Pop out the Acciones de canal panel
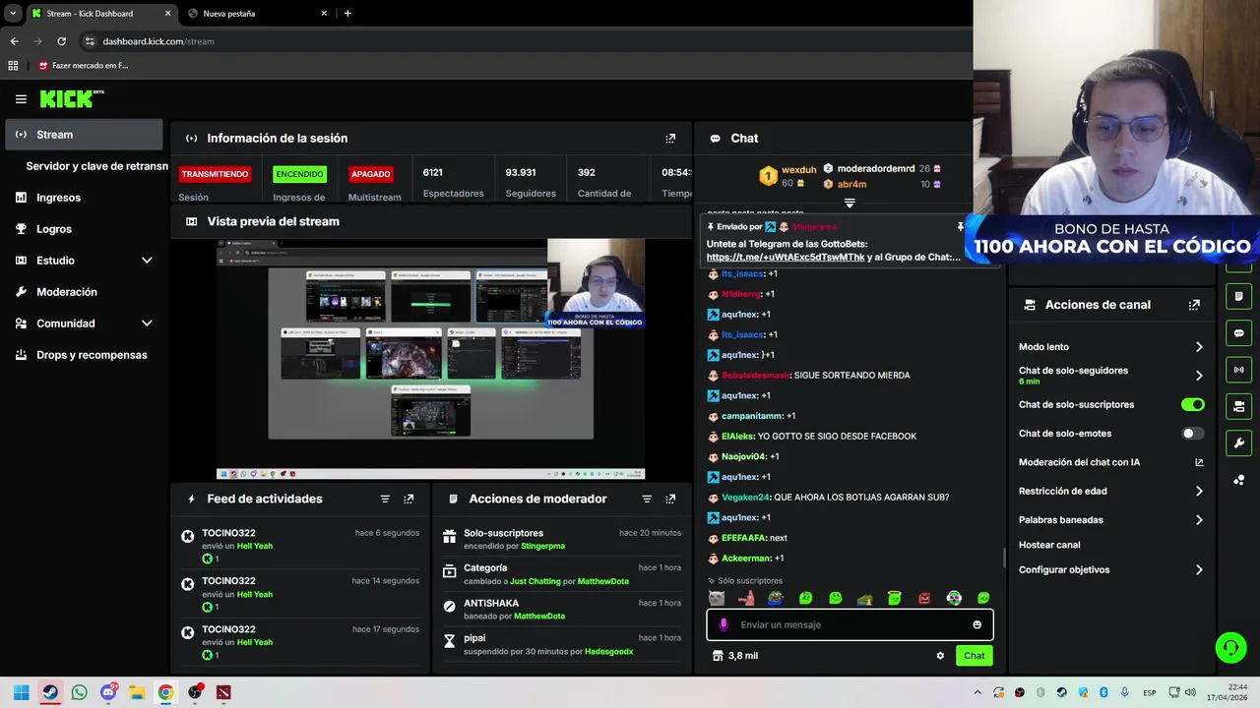Screen dimensions: 1260x708 (1194, 305)
